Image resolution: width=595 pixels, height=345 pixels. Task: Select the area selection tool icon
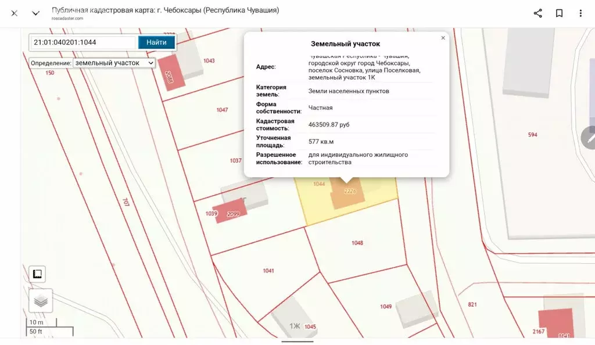[37, 274]
